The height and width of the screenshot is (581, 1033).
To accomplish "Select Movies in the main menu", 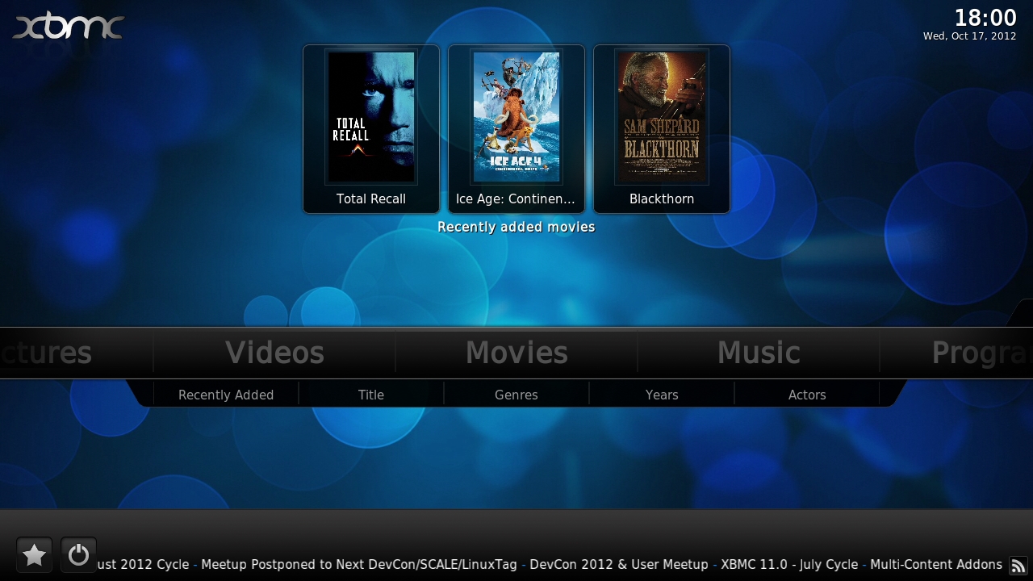I will click(516, 353).
